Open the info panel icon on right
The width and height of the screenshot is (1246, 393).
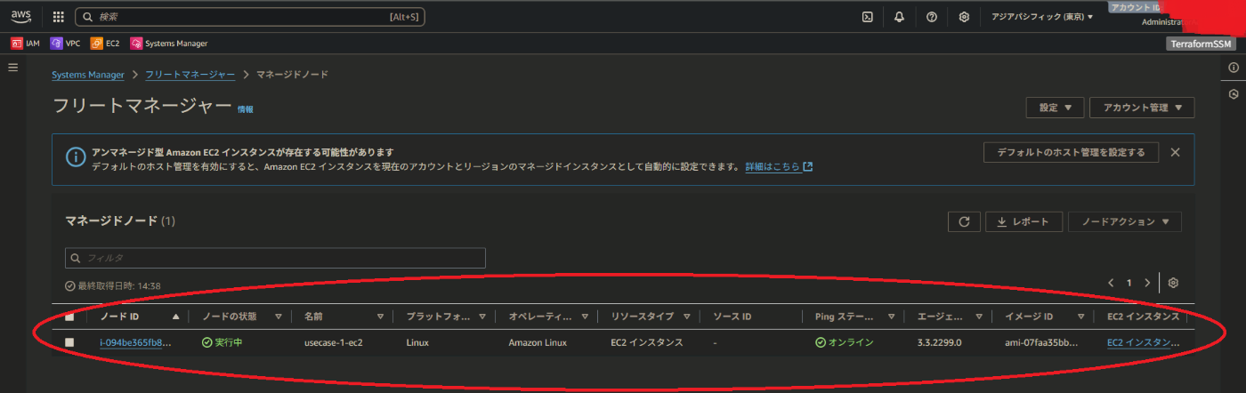pyautogui.click(x=1234, y=68)
